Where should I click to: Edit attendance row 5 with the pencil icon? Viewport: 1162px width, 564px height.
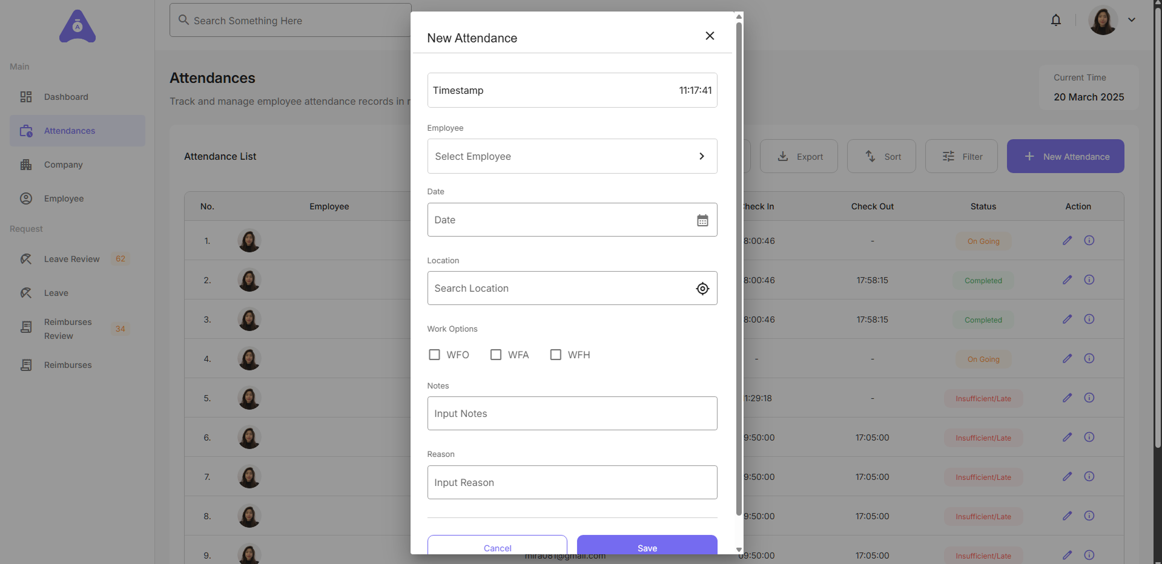click(1068, 398)
